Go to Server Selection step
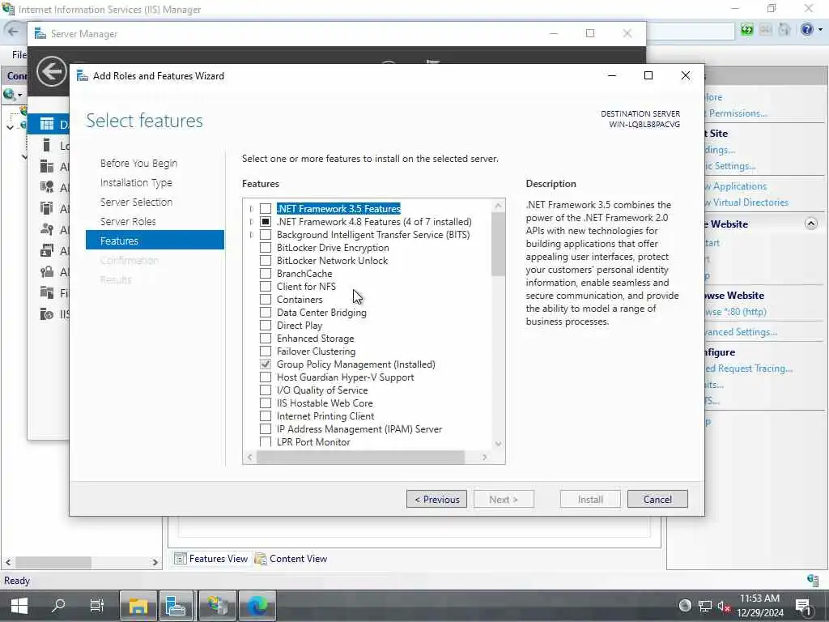 point(136,202)
